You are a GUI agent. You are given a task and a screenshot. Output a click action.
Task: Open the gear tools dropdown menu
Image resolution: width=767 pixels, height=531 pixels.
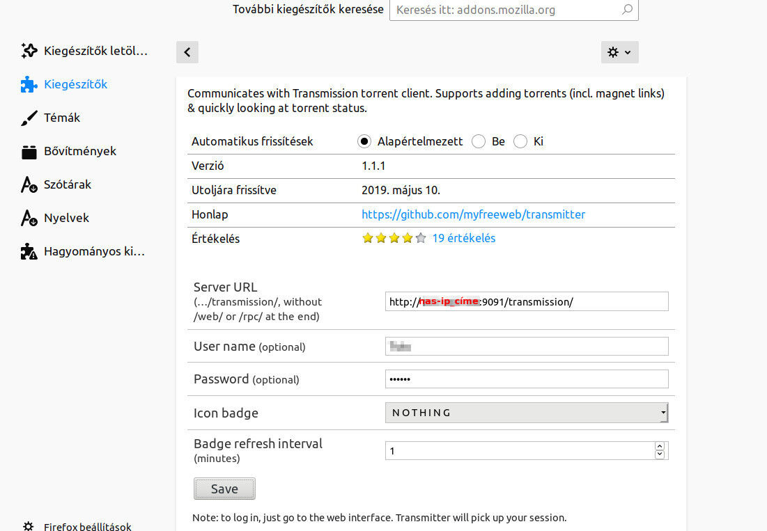click(x=620, y=52)
